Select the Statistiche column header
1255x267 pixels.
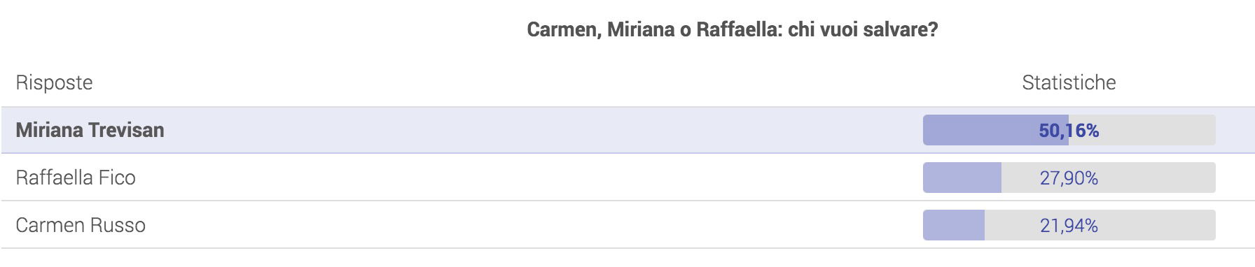click(1069, 83)
